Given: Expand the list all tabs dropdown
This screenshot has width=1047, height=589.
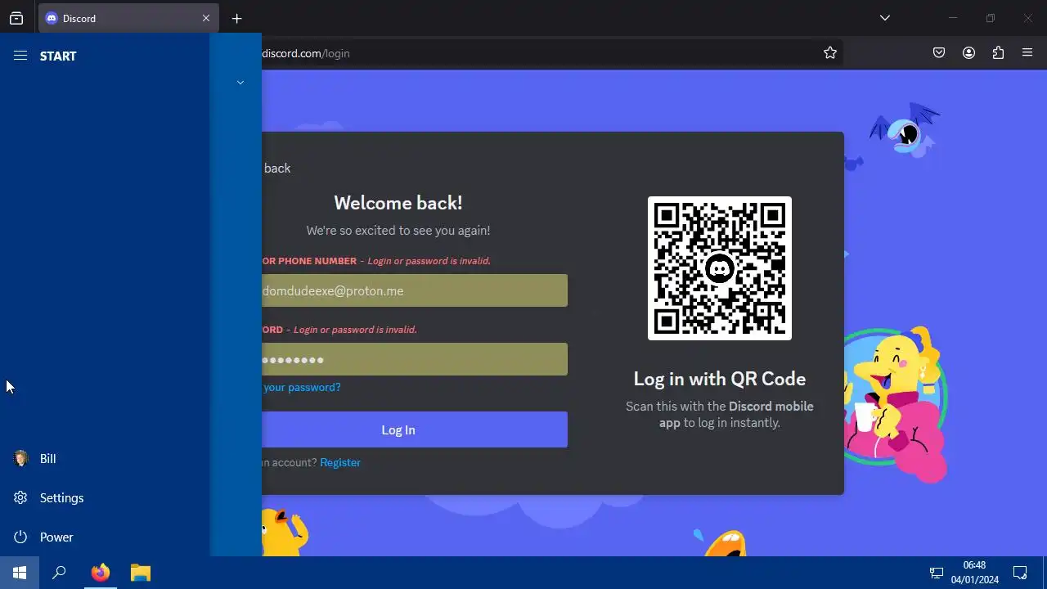Looking at the screenshot, I should click(x=885, y=18).
